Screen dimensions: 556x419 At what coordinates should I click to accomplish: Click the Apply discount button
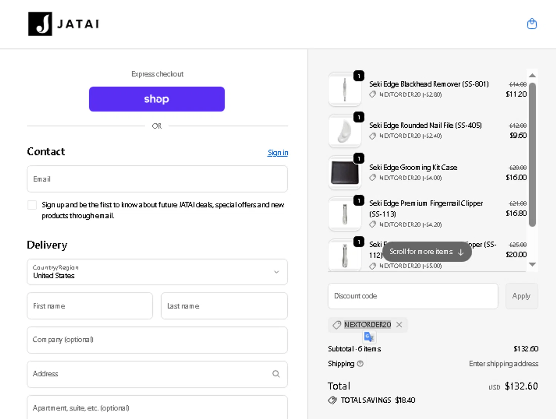[522, 296]
